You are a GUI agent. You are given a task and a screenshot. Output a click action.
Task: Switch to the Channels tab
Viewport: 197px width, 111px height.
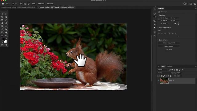(170, 66)
